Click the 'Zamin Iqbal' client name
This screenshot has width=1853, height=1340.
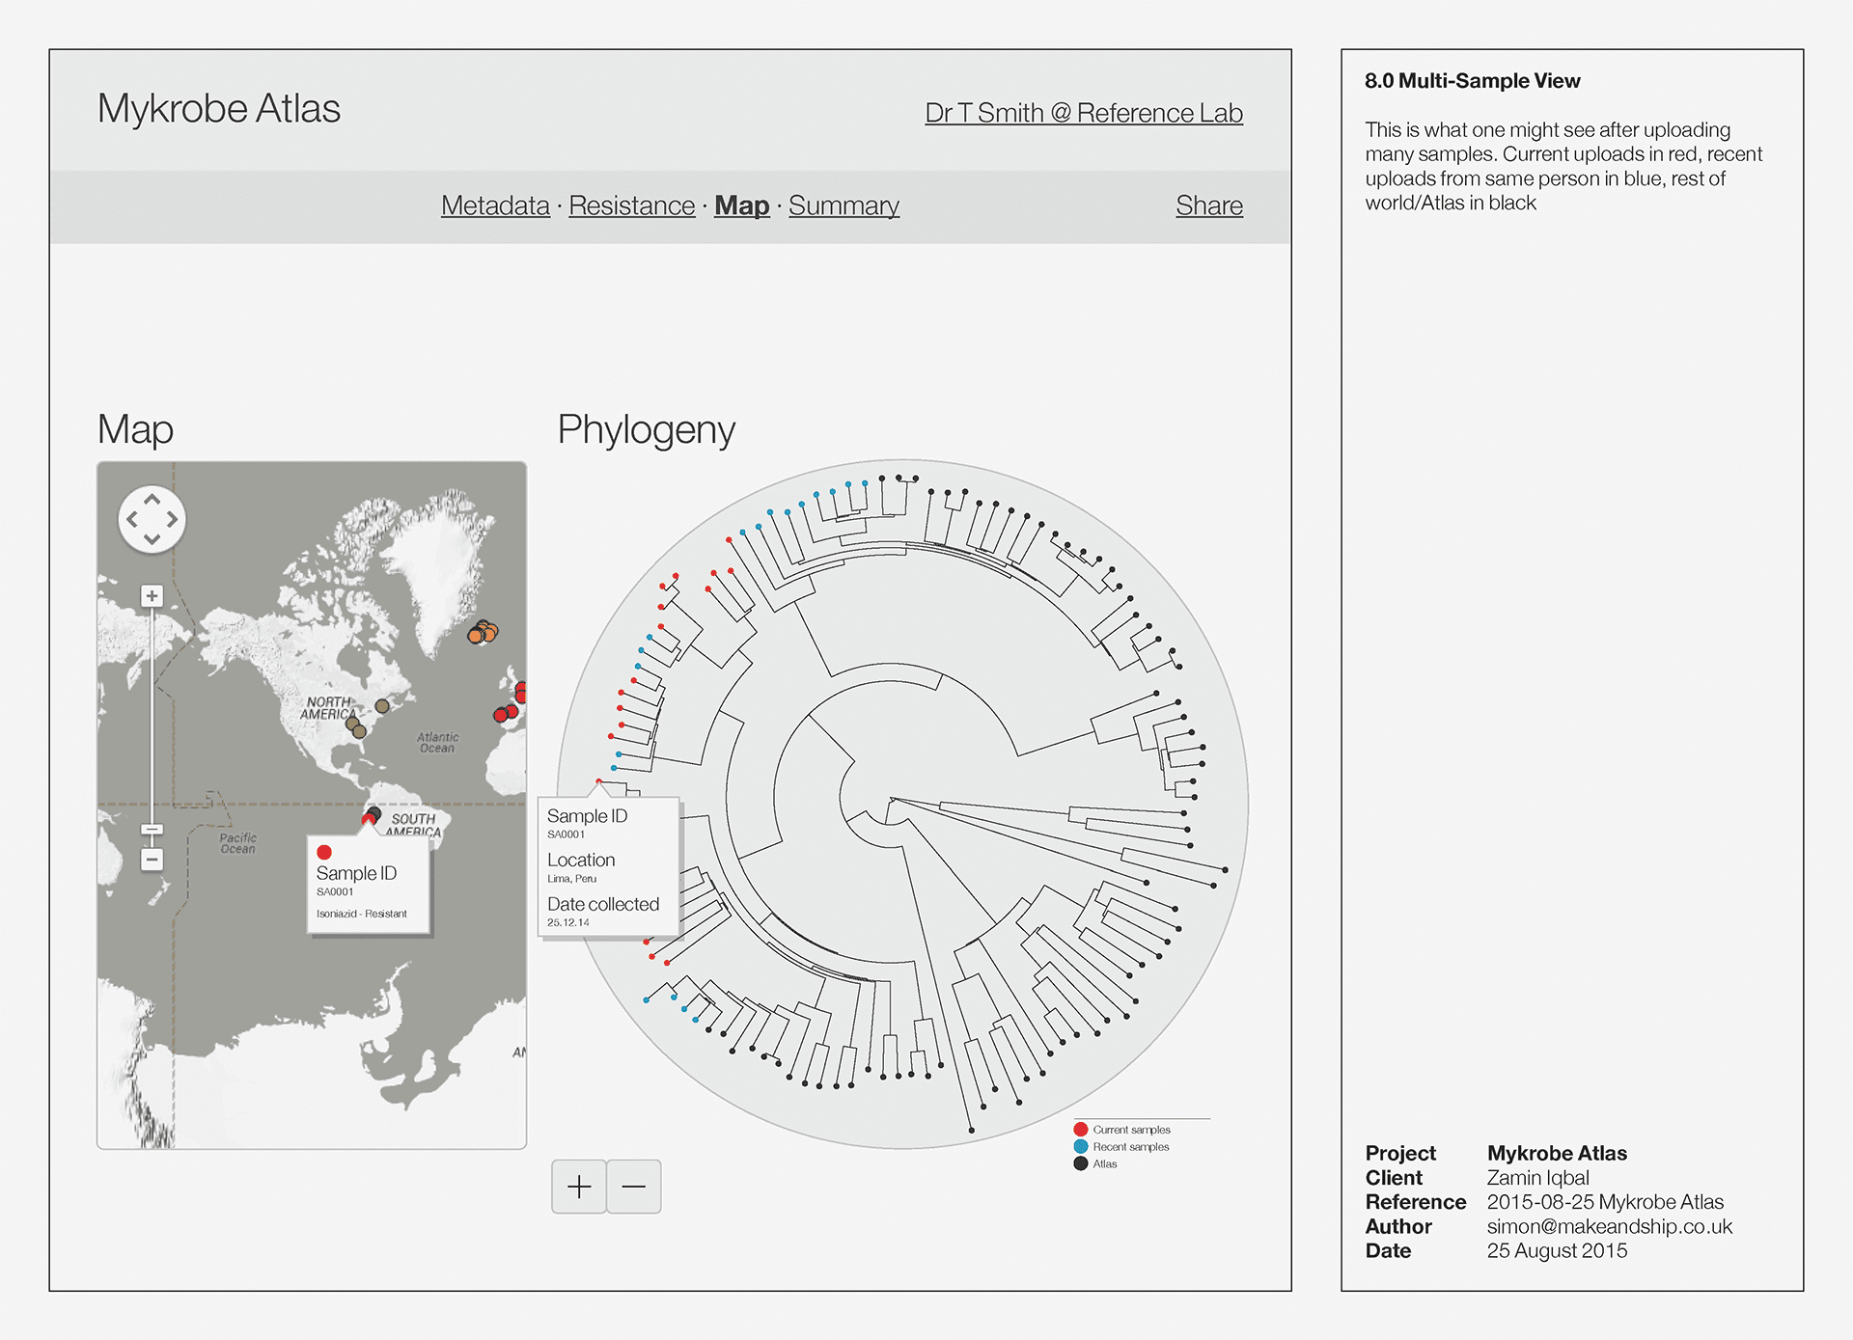pos(1538,1178)
